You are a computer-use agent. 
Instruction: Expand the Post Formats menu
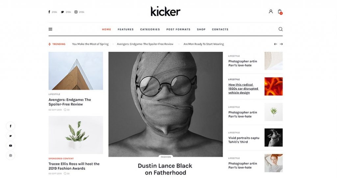tap(178, 29)
